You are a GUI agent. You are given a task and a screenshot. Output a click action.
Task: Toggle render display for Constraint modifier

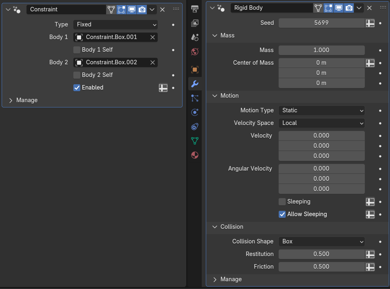pos(142,10)
